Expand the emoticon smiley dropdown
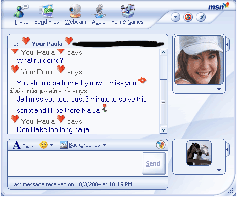The image size is (237, 197). 46,145
